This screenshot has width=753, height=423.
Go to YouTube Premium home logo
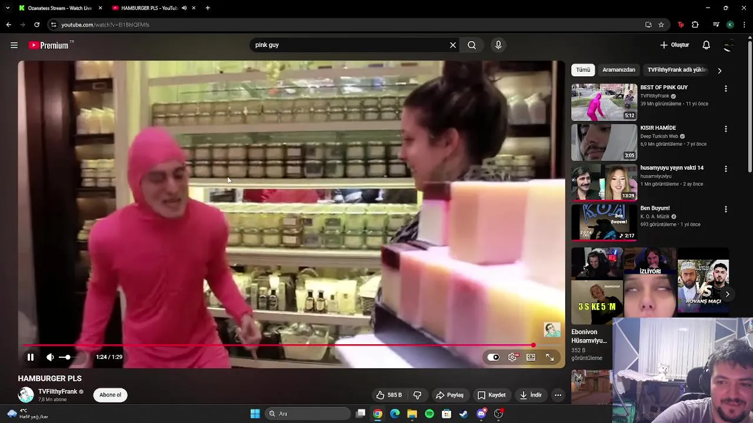tap(48, 45)
